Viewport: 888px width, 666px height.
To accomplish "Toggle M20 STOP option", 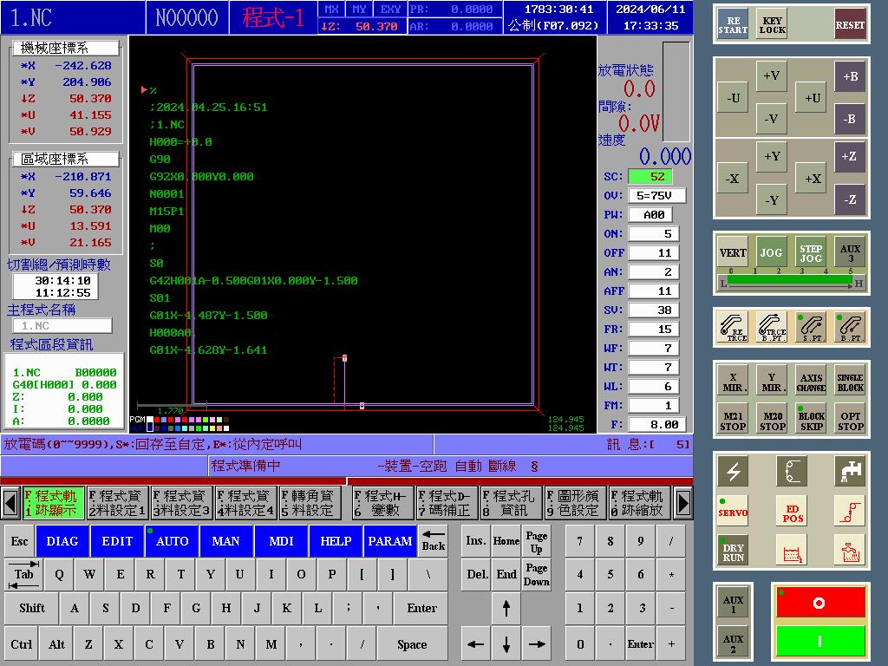I will (x=772, y=421).
